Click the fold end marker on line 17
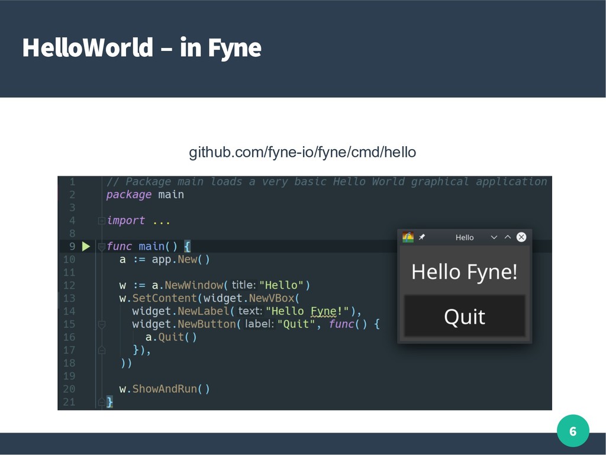This screenshot has height=455, width=606. [x=101, y=350]
